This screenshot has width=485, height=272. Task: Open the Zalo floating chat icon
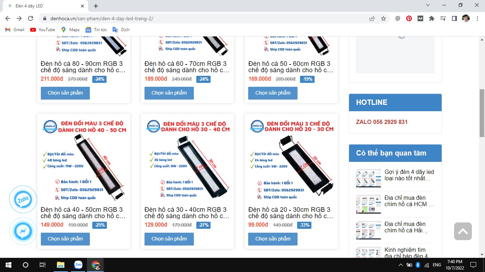(x=23, y=199)
